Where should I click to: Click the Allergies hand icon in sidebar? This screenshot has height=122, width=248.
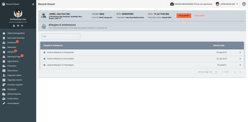pyautogui.click(x=4, y=52)
